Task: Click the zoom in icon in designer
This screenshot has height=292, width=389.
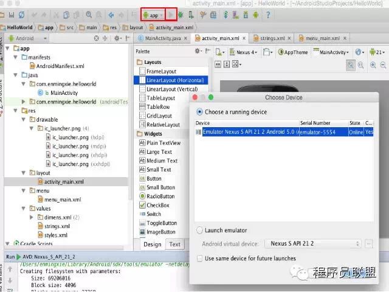Action: pyautogui.click(x=373, y=65)
